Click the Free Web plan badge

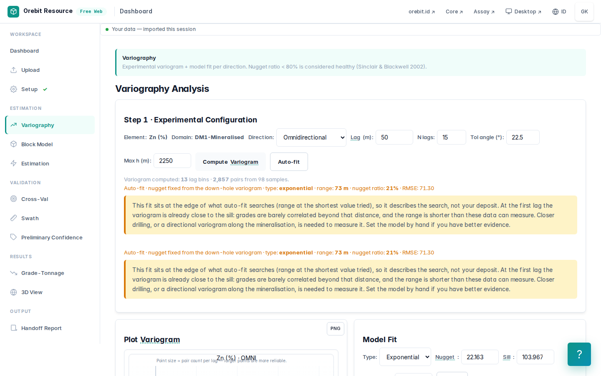[91, 12]
